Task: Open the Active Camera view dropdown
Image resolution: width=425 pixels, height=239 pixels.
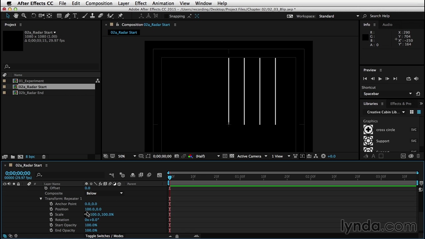Action: tap(252, 156)
